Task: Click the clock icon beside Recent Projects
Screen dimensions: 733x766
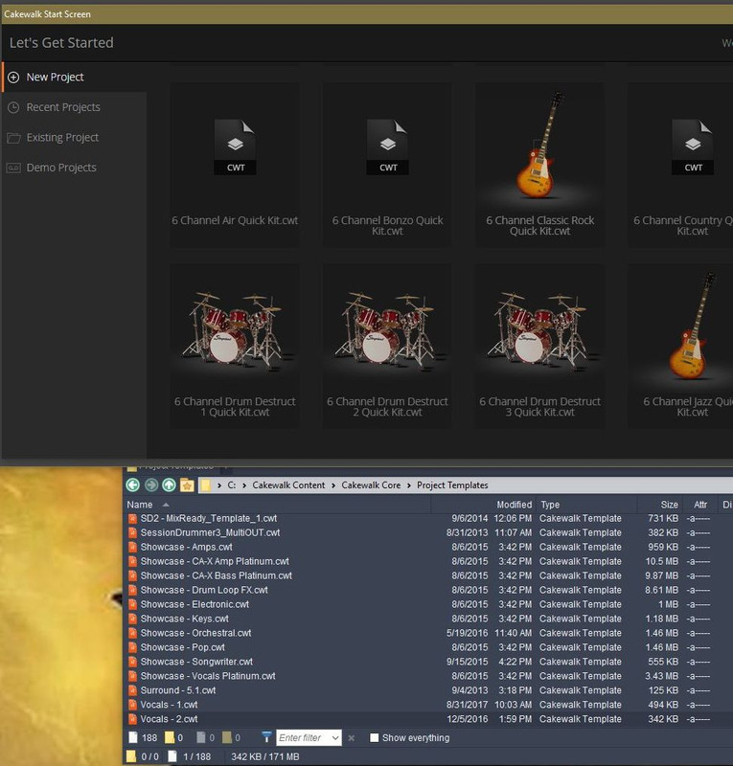Action: (13, 107)
